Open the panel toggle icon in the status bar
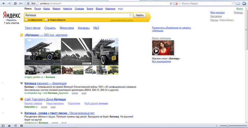The height and width of the screenshot is (128, 248). [3, 125]
